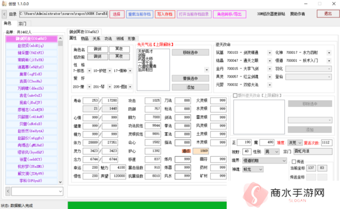Click the 魔 value field 490
This screenshot has height=209, width=340.
coord(267,142)
